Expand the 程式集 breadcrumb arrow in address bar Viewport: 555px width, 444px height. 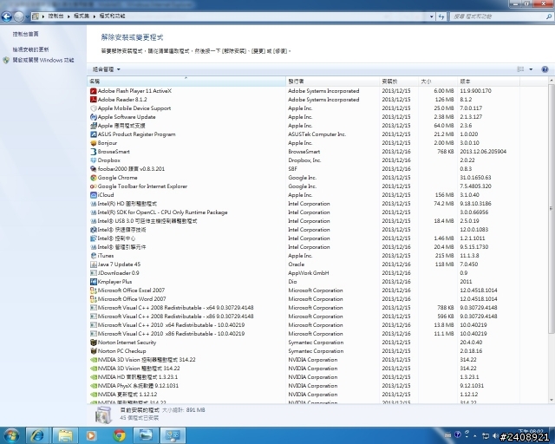[94, 16]
